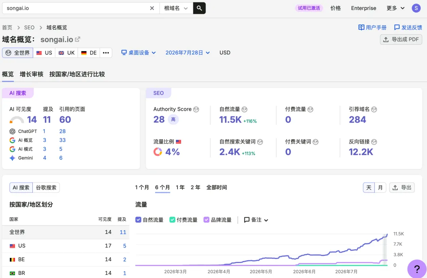The height and width of the screenshot is (278, 427).
Task: Click AI 概览 cited pages value 33
Action: point(62,140)
